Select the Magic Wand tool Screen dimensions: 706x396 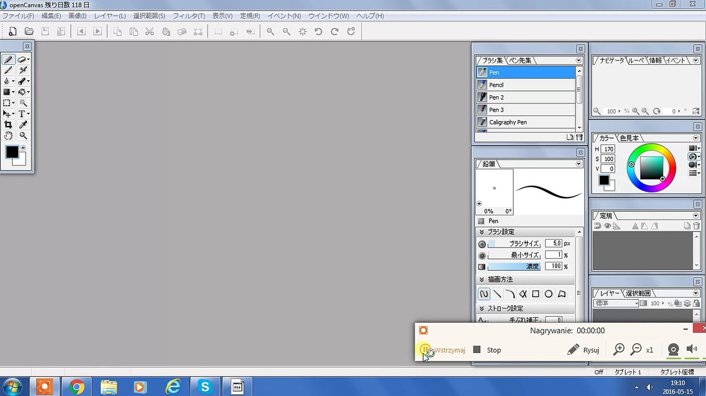point(23,103)
